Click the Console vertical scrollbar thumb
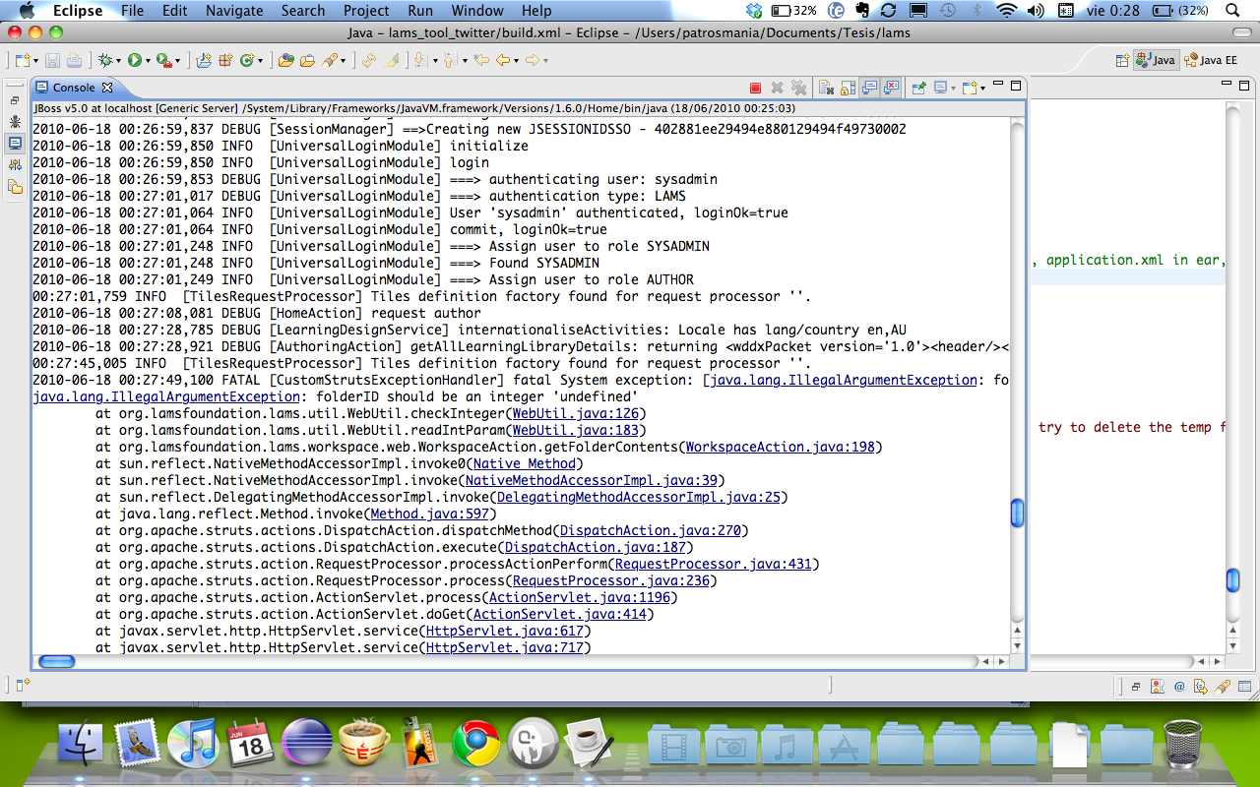 [x=1017, y=513]
